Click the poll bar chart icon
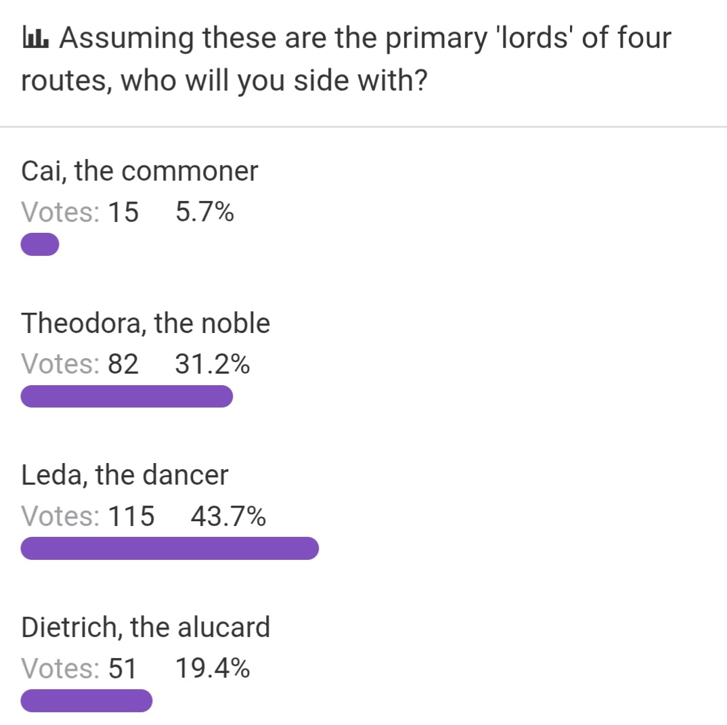Image resolution: width=727 pixels, height=725 pixels. [35, 38]
